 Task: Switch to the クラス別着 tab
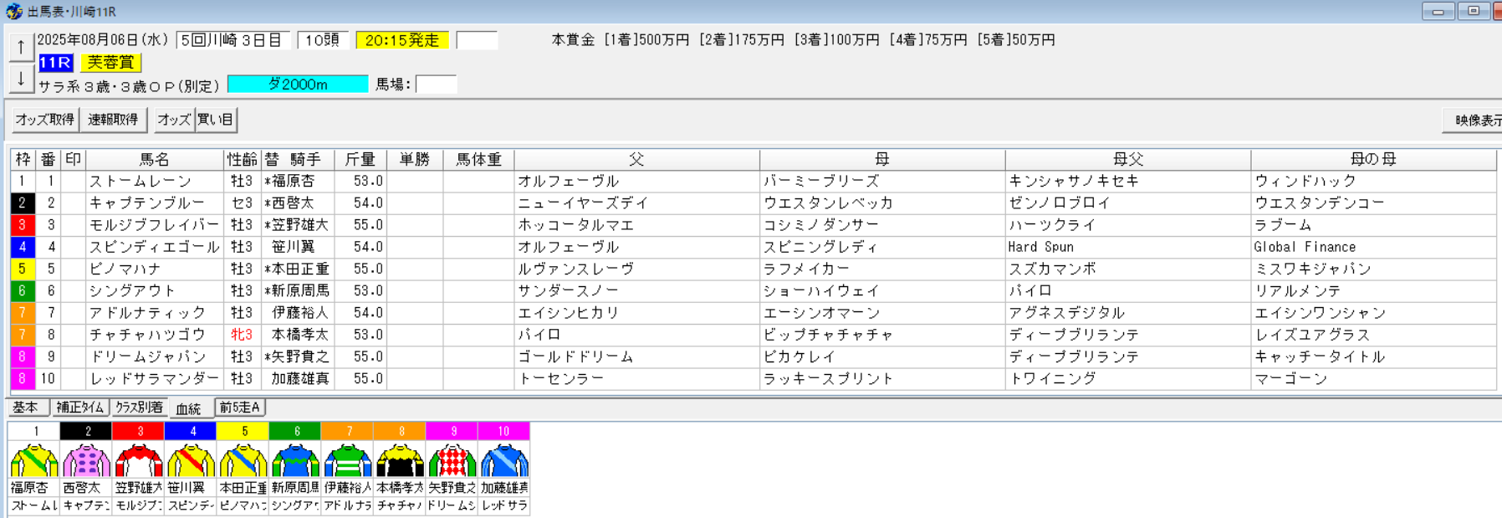pos(140,408)
